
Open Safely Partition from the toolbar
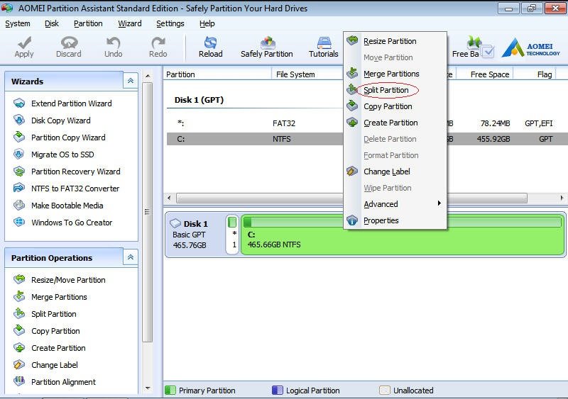pos(267,47)
